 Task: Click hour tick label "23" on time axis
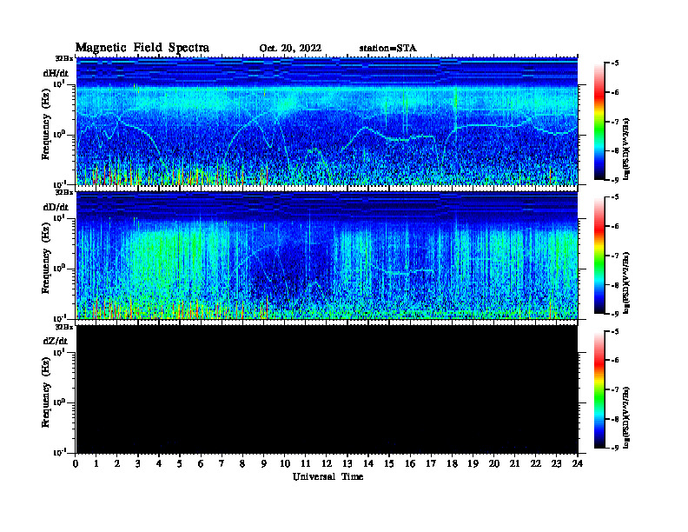[x=556, y=464]
